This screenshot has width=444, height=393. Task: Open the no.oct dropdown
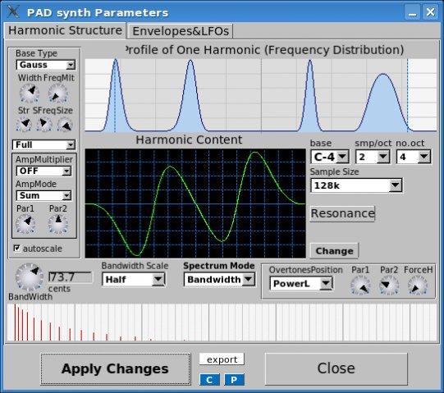click(x=414, y=157)
